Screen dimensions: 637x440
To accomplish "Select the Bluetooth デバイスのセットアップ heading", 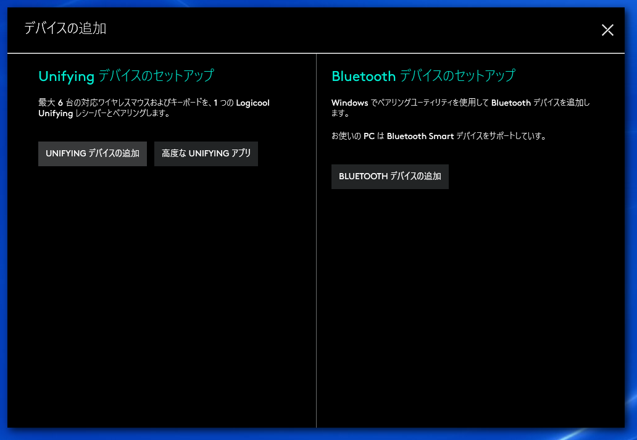I will point(423,76).
